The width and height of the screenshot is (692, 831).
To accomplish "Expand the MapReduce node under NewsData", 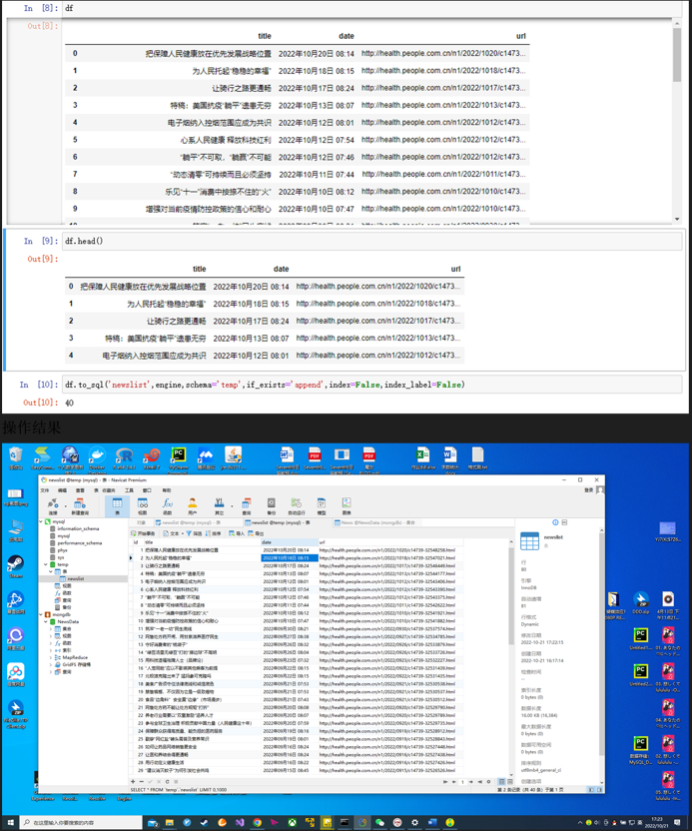I will click(51, 657).
